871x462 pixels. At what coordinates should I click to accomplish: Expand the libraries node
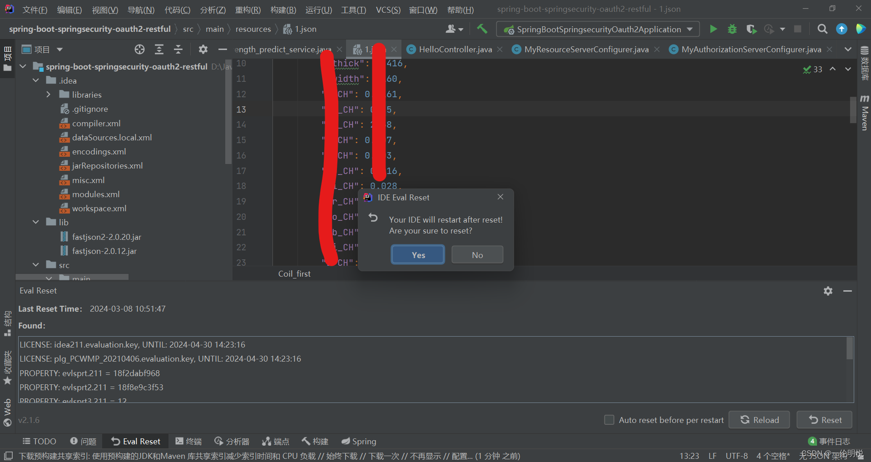click(49, 94)
